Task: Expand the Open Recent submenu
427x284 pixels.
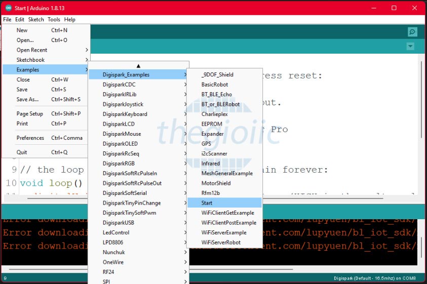Action: coord(46,50)
